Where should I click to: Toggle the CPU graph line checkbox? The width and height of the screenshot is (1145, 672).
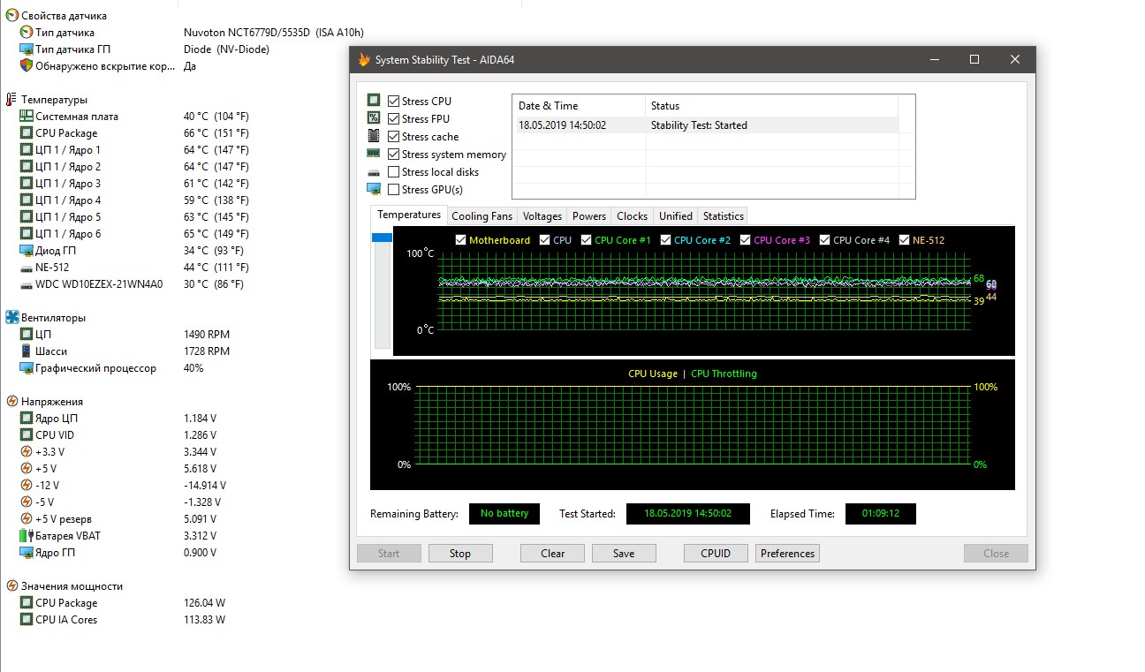point(544,240)
